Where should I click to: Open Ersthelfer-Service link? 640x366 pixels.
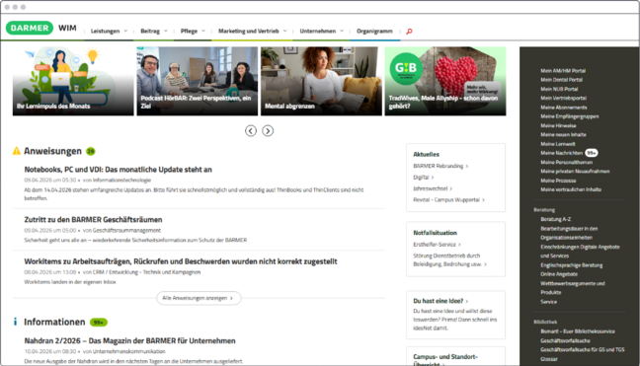pos(437,245)
